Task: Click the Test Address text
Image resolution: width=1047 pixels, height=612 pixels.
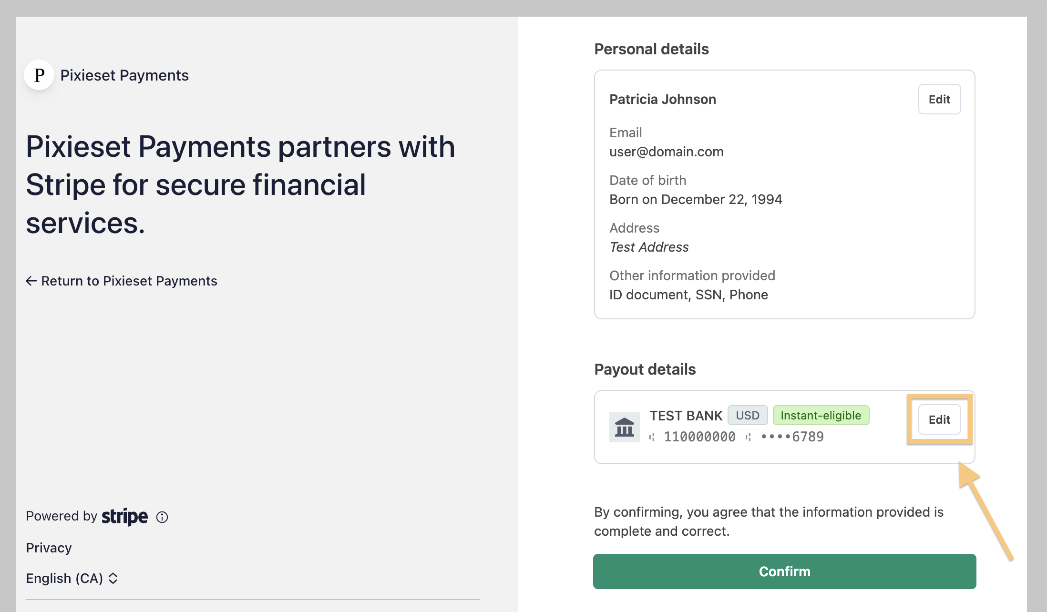Action: [649, 247]
